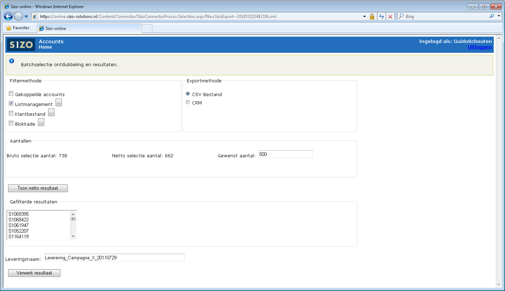Click the Bruto selectie aantal: 738 text
This screenshot has height=291, width=505.
point(37,156)
